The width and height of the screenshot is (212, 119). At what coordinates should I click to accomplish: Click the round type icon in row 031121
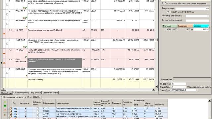pyautogui.click(x=11, y=108)
